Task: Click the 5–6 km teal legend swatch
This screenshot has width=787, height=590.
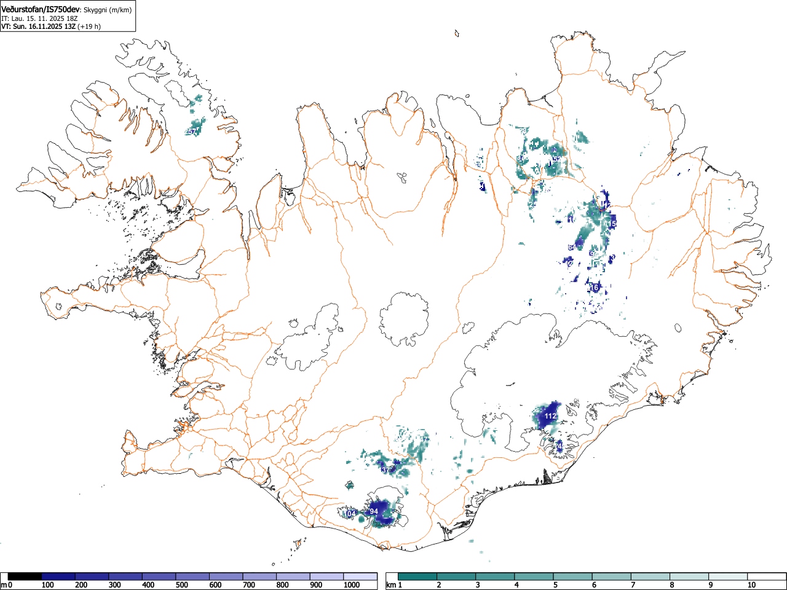Action: (x=573, y=576)
